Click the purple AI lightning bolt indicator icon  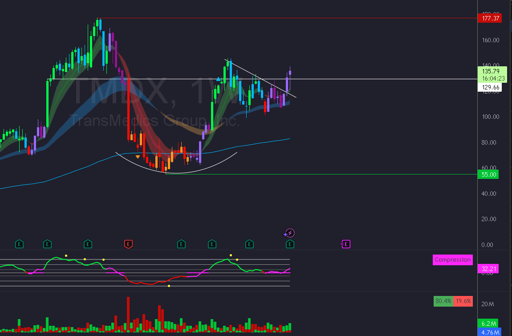tap(289, 232)
